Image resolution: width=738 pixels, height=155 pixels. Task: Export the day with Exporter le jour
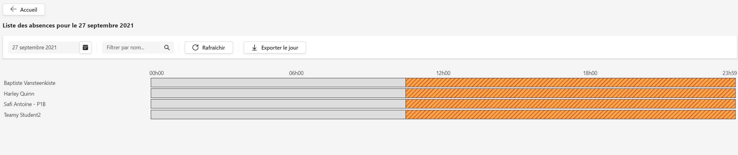275,47
